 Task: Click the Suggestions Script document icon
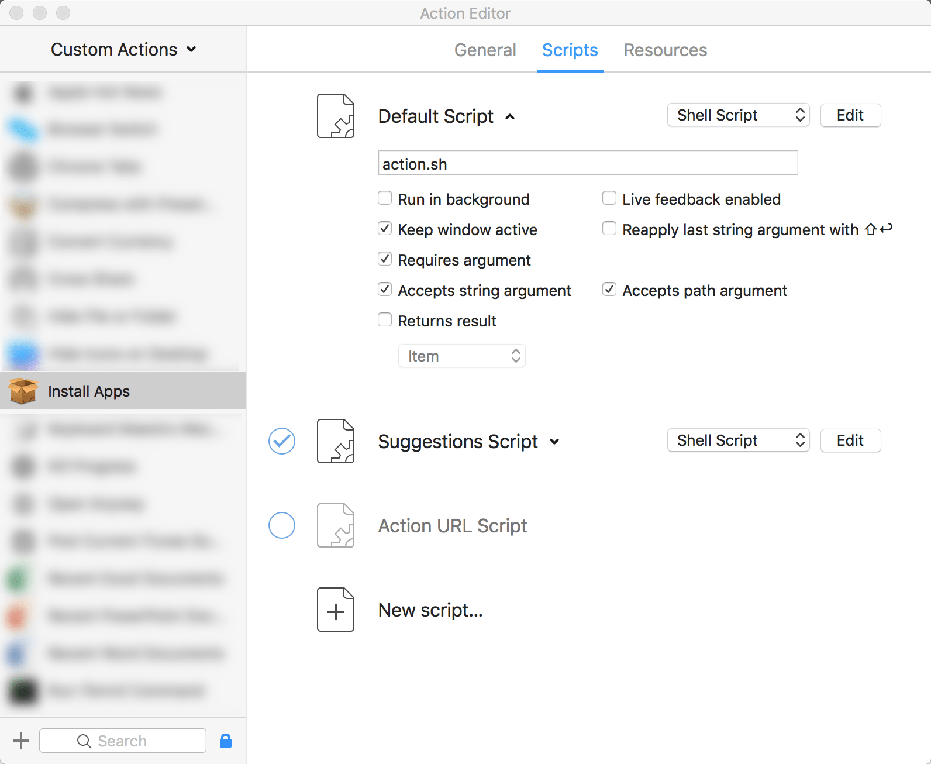(335, 441)
